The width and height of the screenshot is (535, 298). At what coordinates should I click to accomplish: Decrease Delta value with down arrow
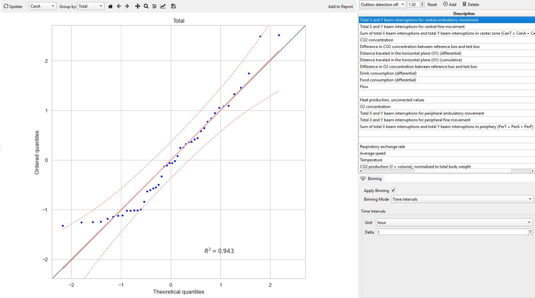point(530,234)
